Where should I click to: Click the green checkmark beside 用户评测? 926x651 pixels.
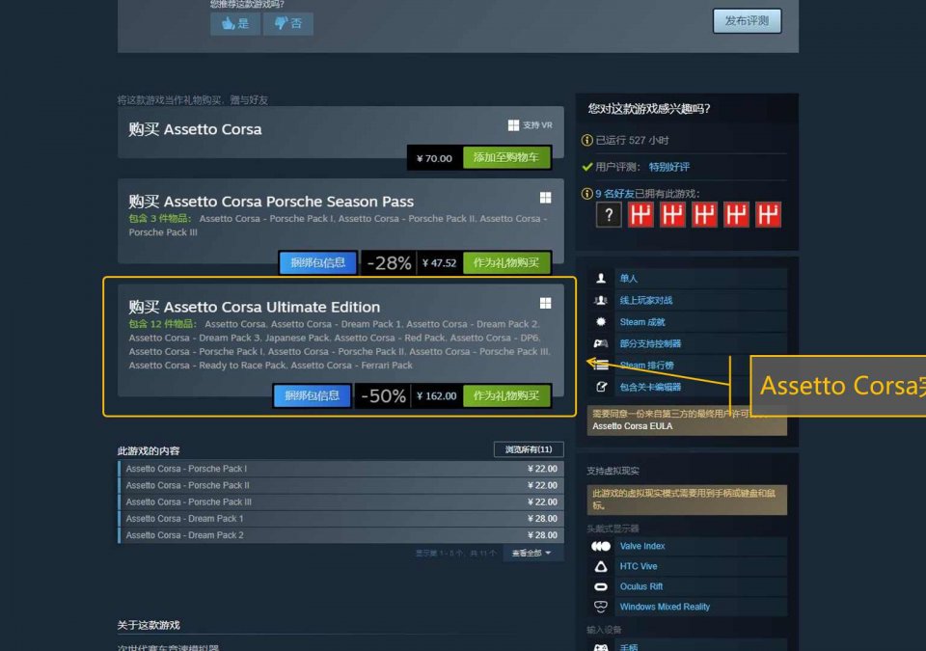click(x=587, y=167)
